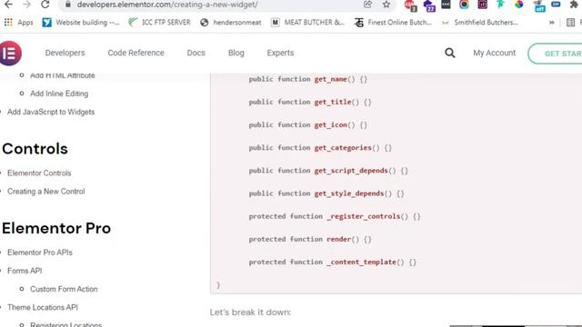Click the 'Let's break it down:' text
This screenshot has height=327, width=582.
pyautogui.click(x=251, y=312)
